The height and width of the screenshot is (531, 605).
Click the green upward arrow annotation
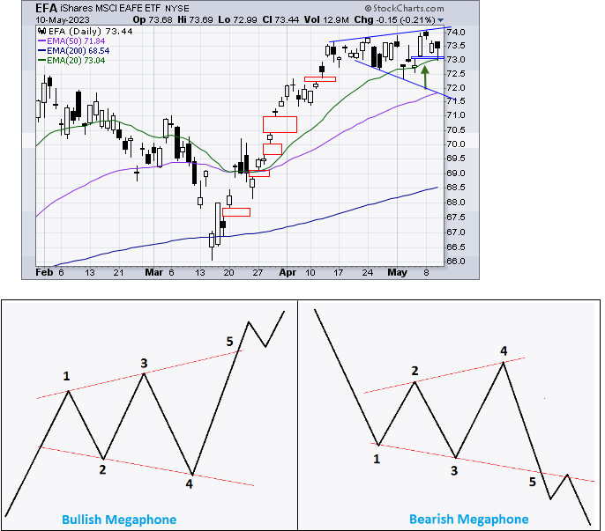point(427,77)
